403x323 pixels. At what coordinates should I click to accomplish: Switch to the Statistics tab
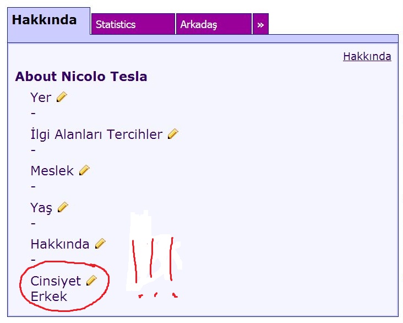(133, 24)
